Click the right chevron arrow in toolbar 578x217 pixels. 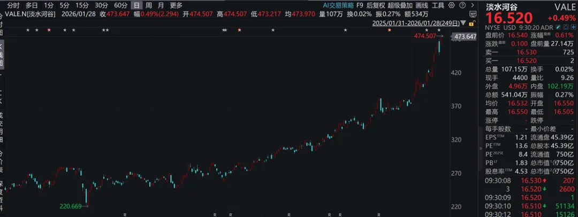coord(473,5)
